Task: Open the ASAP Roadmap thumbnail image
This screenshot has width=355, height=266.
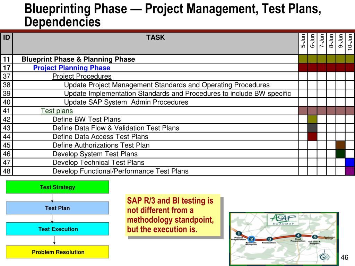Action: (284, 239)
